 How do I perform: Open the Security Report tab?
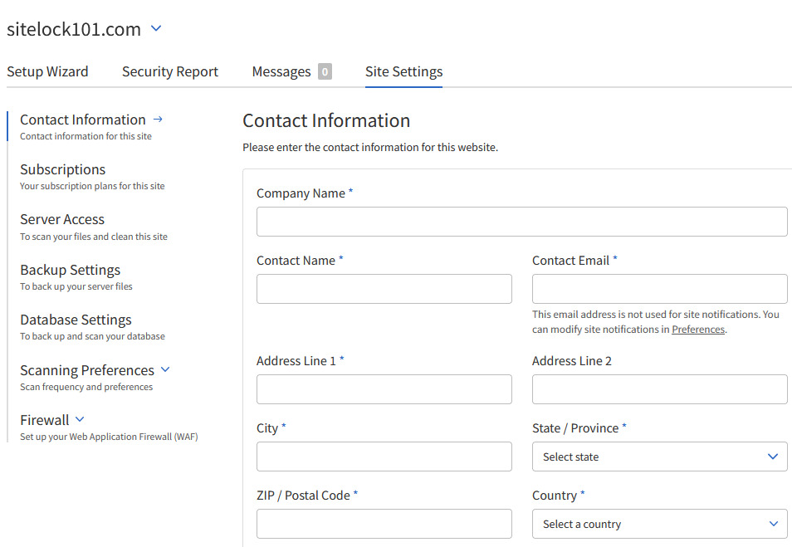coord(170,71)
